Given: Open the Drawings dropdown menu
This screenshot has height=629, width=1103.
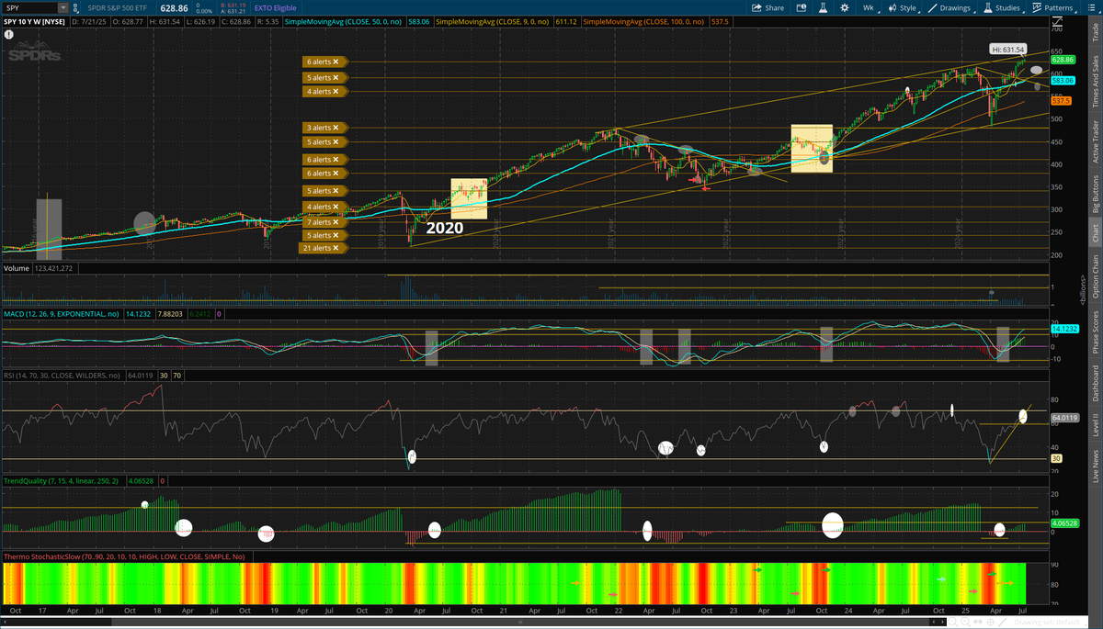Looking at the screenshot, I should coord(949,7).
